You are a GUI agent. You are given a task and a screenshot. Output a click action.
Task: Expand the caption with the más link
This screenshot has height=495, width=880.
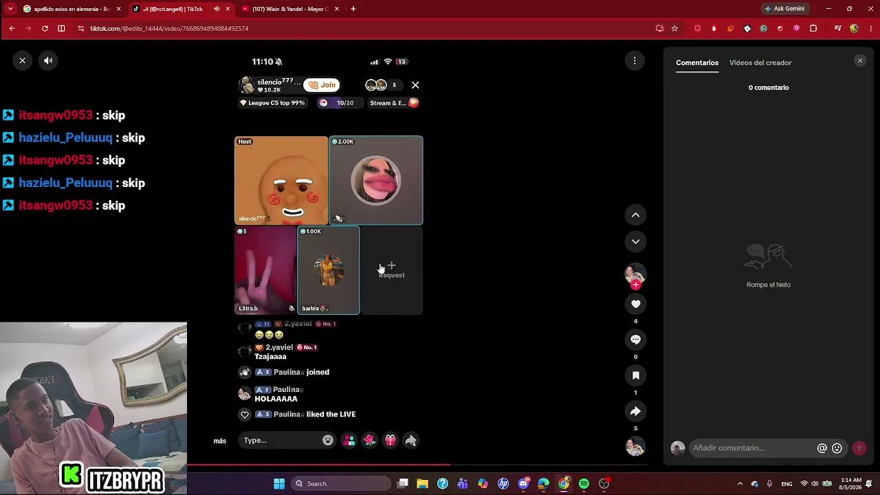click(x=220, y=441)
